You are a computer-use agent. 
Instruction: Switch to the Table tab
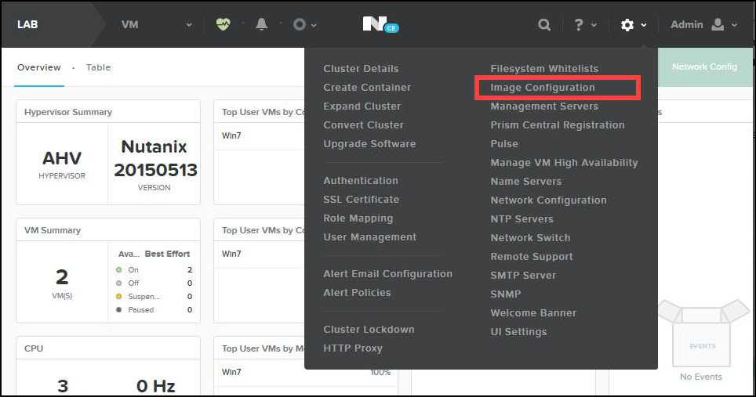(98, 67)
